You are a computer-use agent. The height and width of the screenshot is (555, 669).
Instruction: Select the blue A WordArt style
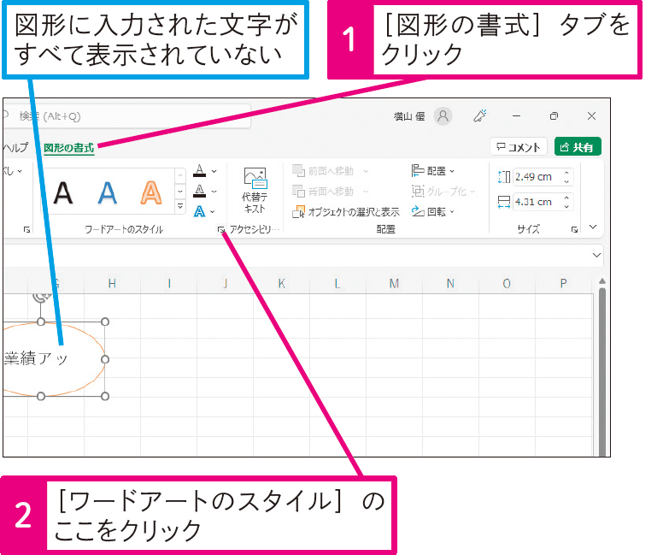pos(107,193)
